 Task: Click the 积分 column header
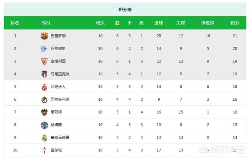pyautogui.click(x=235, y=23)
